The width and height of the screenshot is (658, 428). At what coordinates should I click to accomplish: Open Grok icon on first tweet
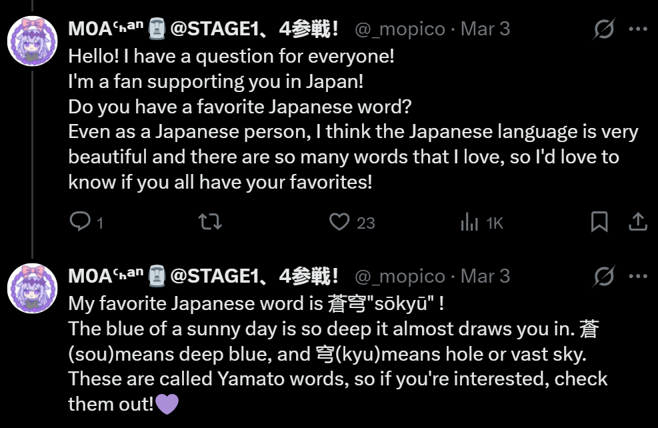coord(604,29)
